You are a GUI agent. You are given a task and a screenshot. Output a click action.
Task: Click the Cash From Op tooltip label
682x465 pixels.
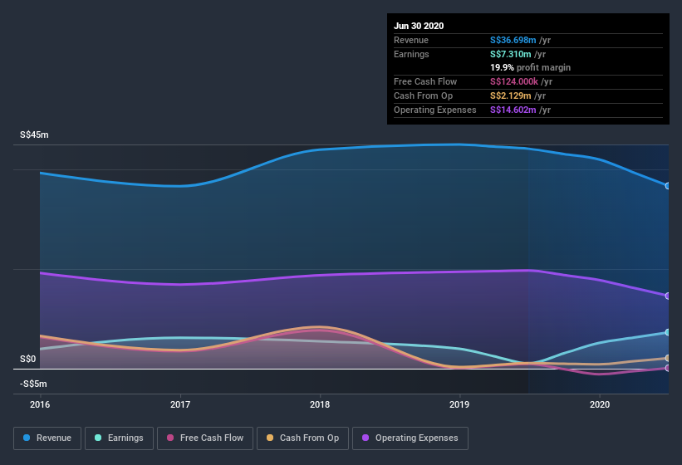coord(423,95)
